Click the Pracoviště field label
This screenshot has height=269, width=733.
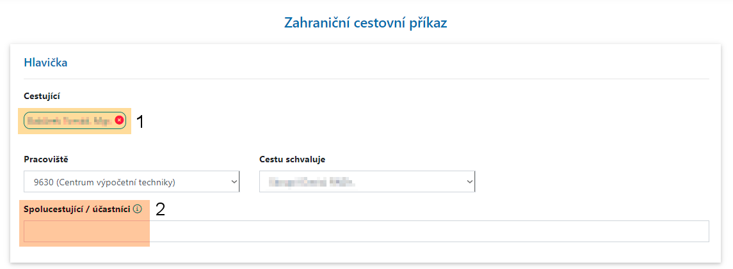pos(45,159)
